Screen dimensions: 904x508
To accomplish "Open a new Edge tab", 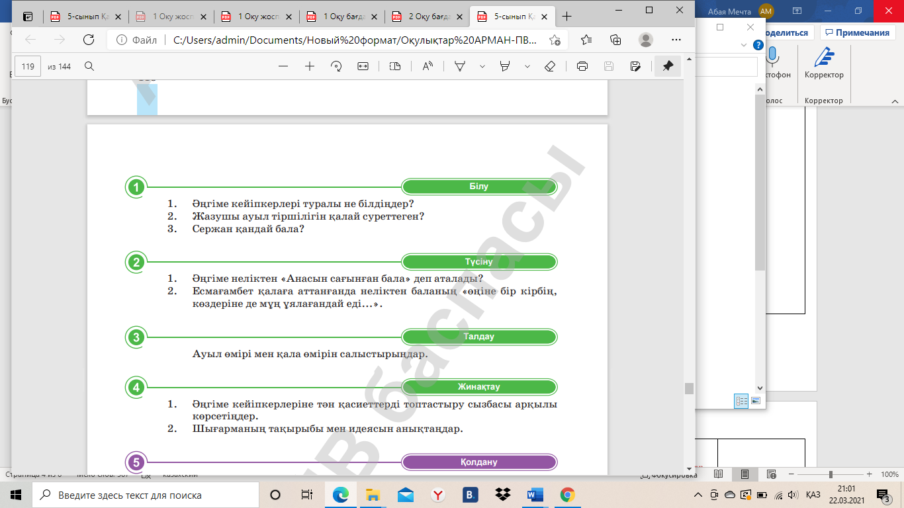I will point(566,17).
